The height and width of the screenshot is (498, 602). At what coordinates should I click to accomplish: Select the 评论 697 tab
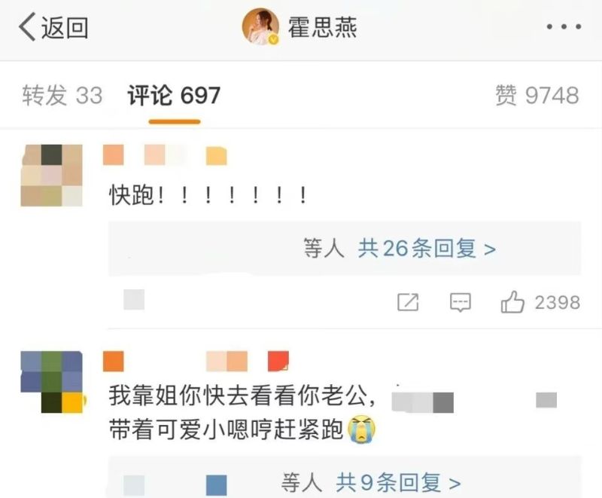[174, 95]
